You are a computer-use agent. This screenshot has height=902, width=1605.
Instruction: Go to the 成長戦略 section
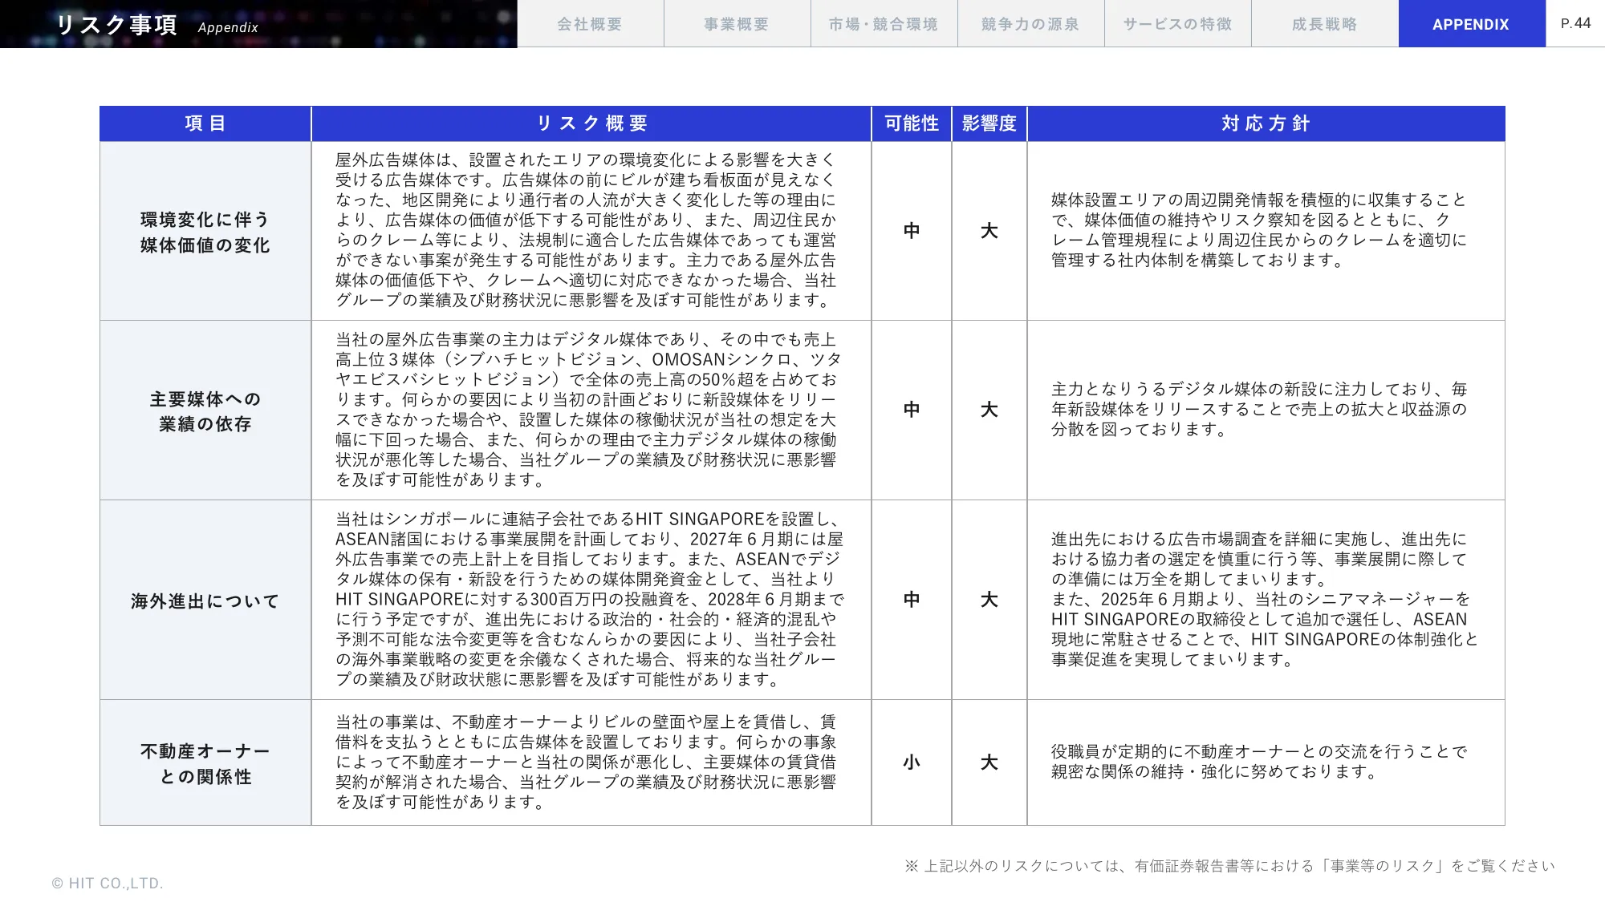[x=1325, y=23]
